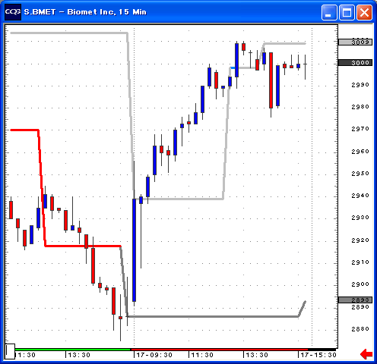Viewport: 377px width, 364px height.
Task: Click the 17-09:30 time axis label
Action: [154, 355]
